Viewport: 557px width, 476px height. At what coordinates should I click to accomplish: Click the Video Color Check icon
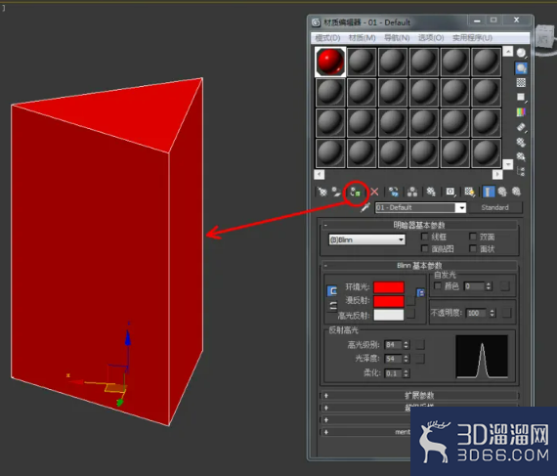coord(521,112)
